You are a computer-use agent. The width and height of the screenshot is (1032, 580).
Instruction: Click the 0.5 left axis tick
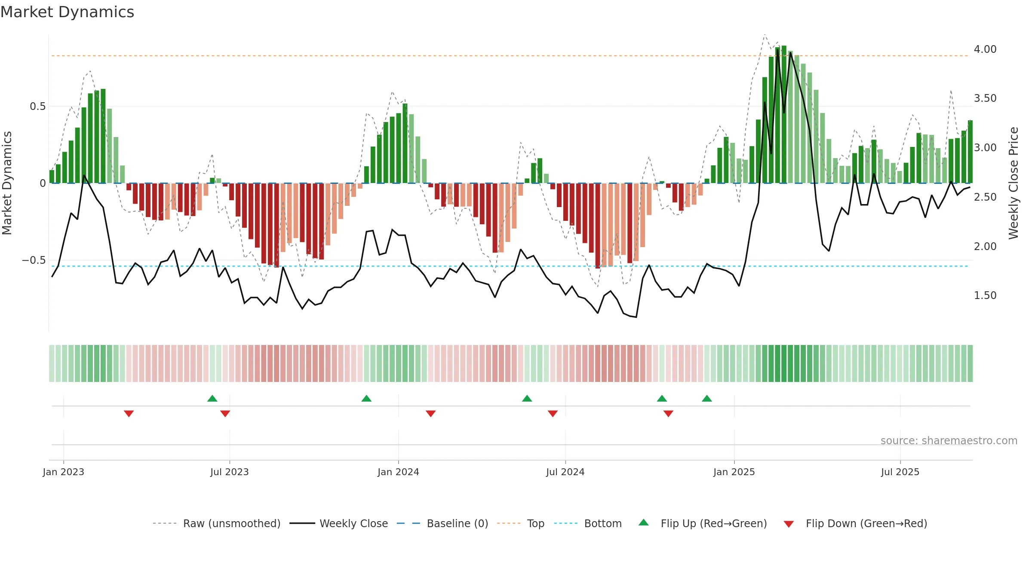38,107
